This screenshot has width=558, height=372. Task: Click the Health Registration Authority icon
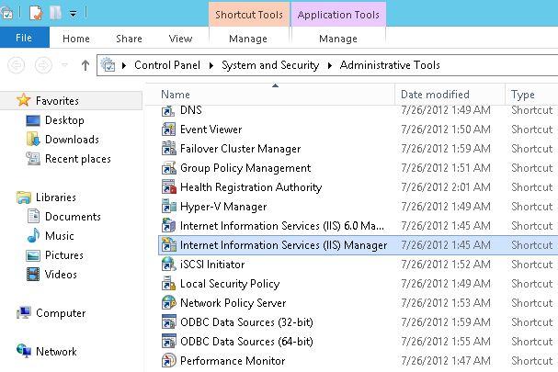168,186
